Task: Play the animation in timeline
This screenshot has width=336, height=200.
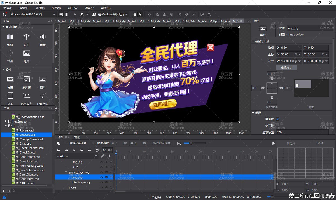Action: [74, 150]
